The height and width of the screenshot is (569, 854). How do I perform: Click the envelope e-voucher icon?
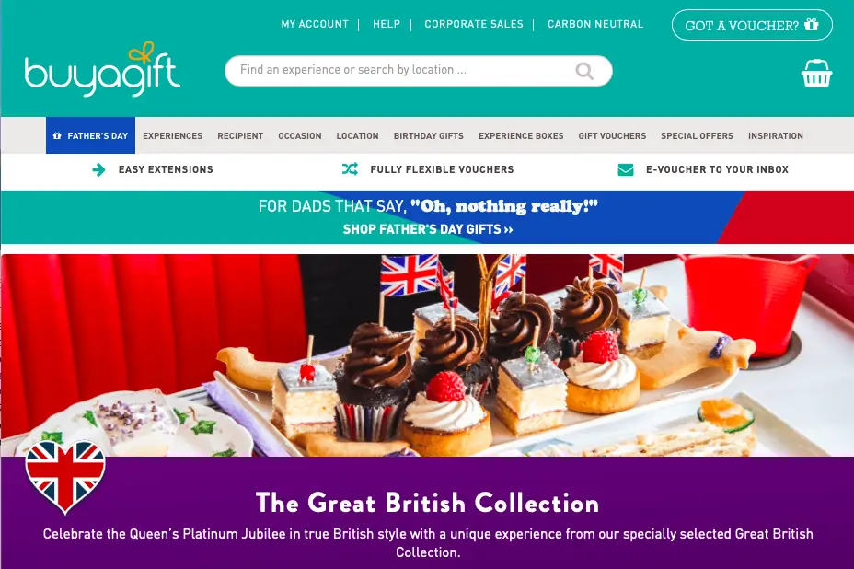point(626,170)
